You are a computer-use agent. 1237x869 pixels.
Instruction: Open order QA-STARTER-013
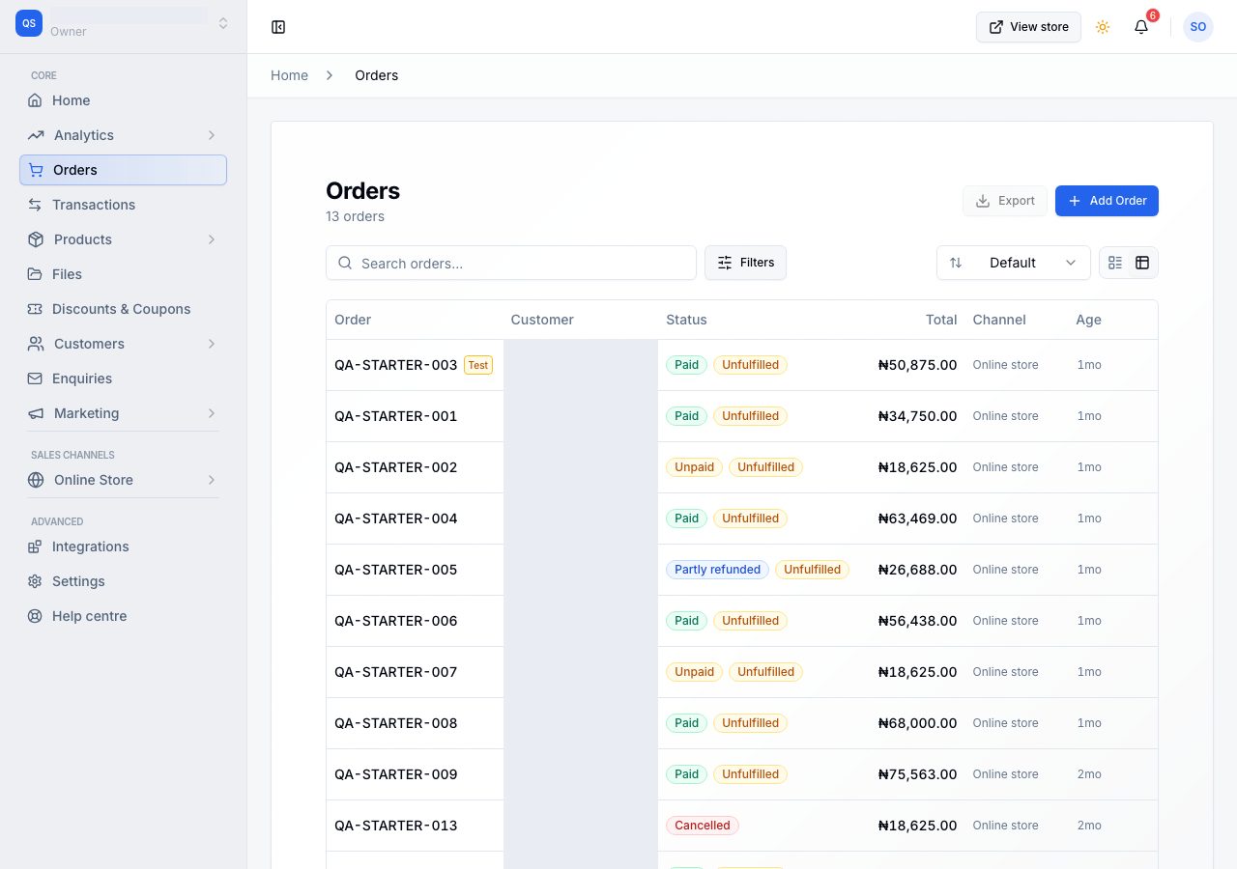(x=396, y=826)
